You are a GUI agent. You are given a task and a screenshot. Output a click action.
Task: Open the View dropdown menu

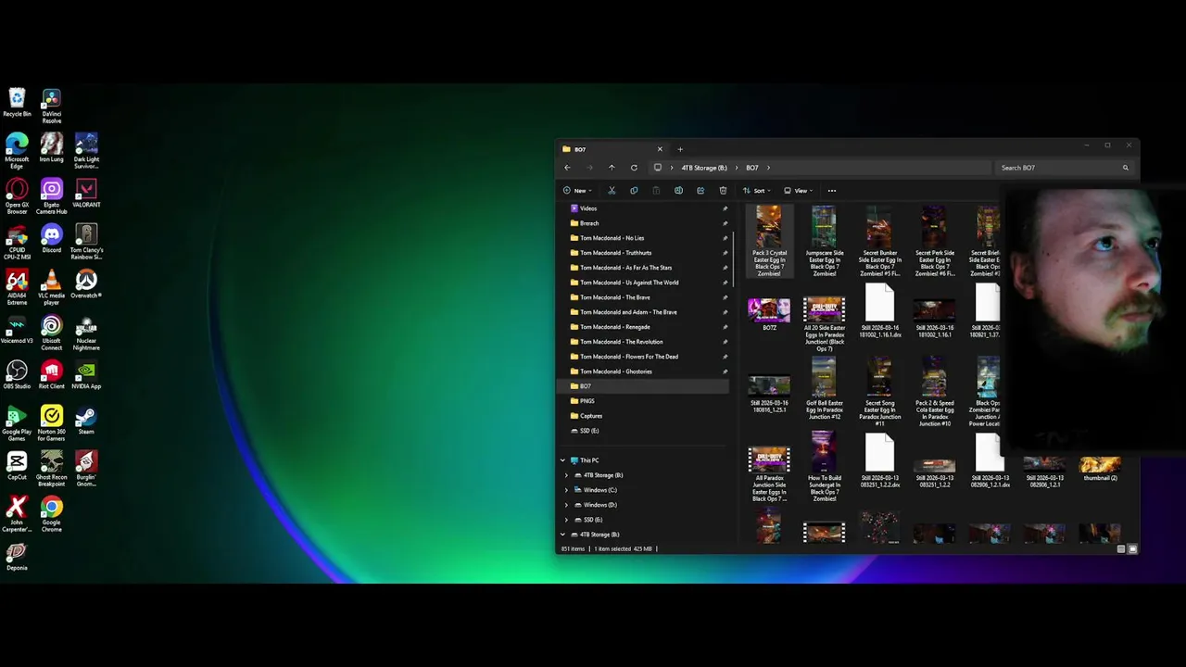[799, 191]
